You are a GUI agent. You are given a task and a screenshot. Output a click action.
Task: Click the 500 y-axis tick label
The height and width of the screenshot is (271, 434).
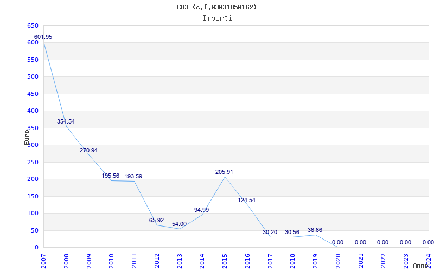click(x=33, y=76)
